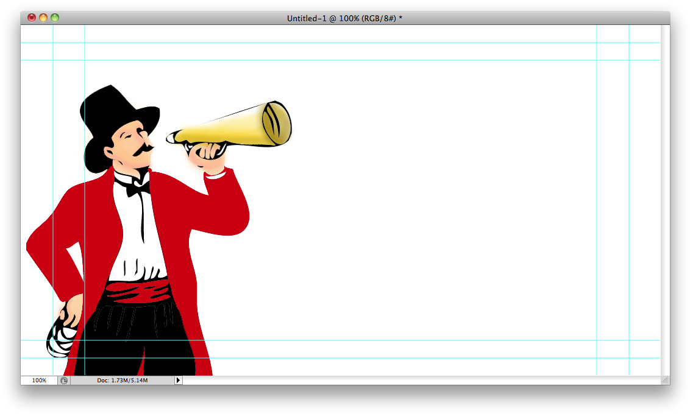Click the title bar showing Untitled-1
Viewport: 690px width, 414px height.
[x=344, y=18]
